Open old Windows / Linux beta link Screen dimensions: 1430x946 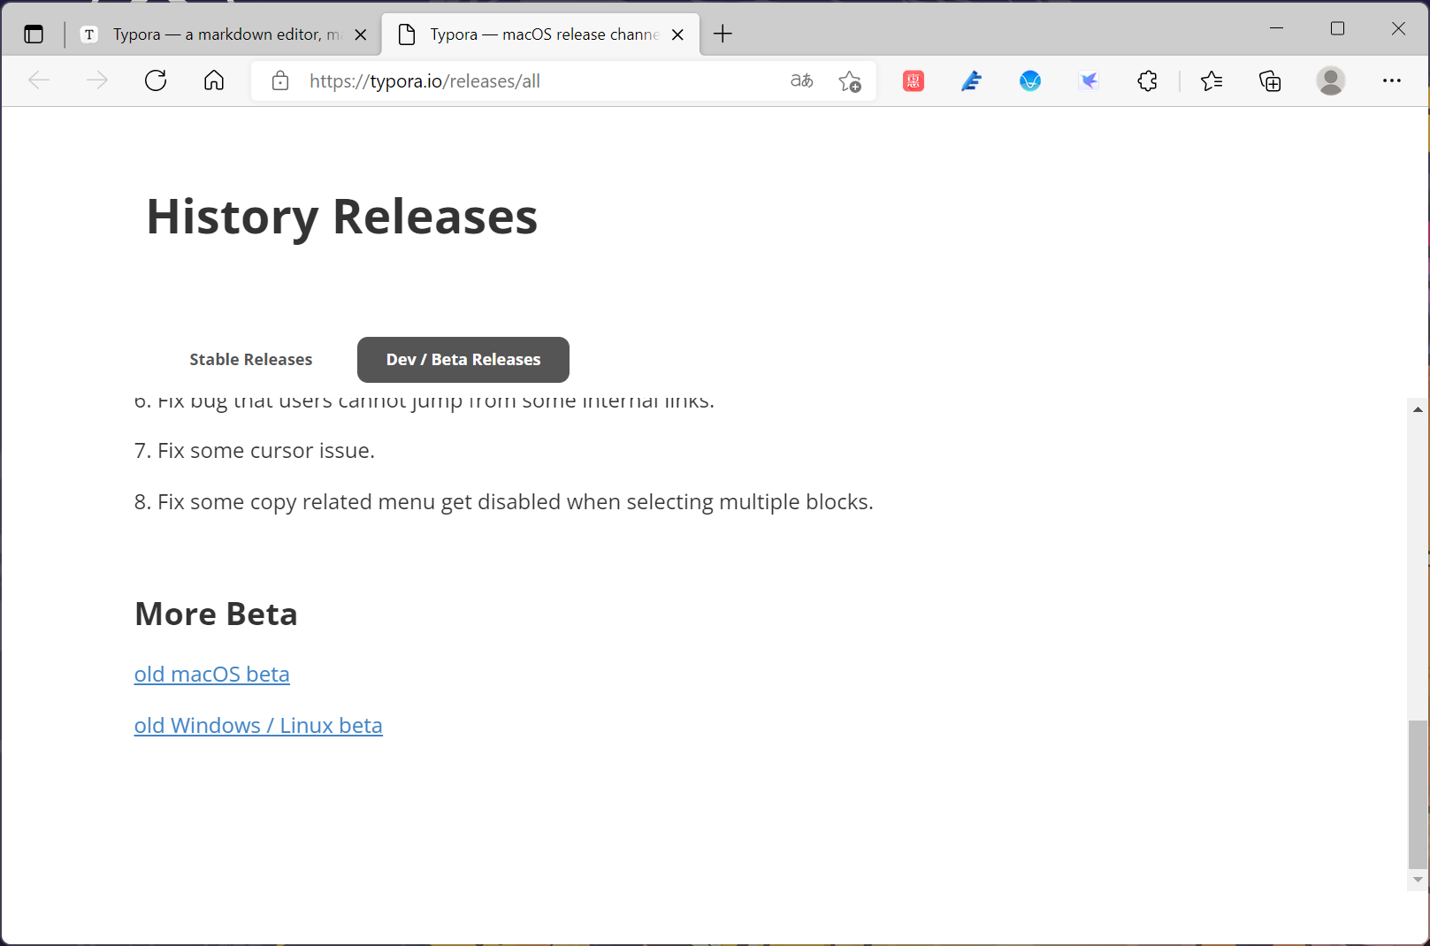[258, 726]
